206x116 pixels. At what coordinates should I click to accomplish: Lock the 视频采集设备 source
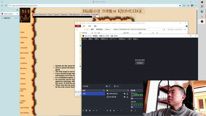(x=127, y=94)
